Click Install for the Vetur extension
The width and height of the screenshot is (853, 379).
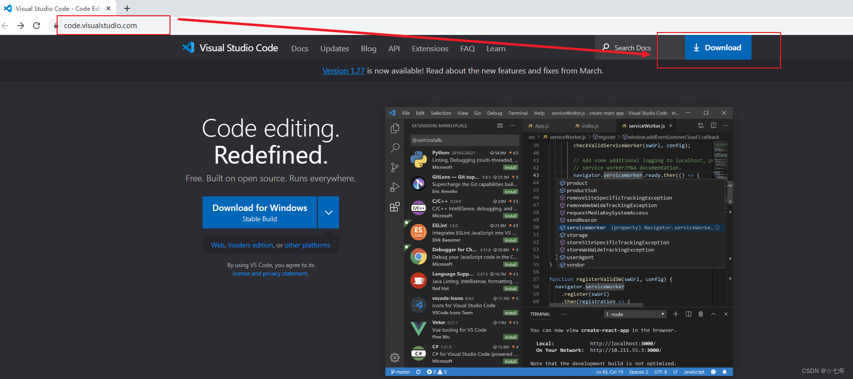(511, 338)
